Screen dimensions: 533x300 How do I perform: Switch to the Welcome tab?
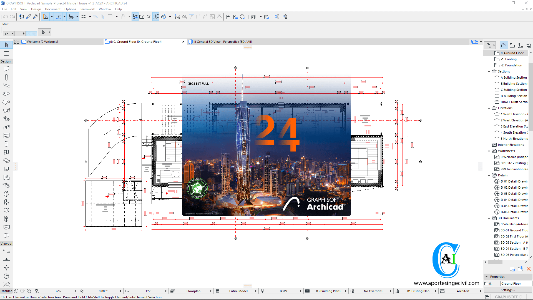[62, 42]
